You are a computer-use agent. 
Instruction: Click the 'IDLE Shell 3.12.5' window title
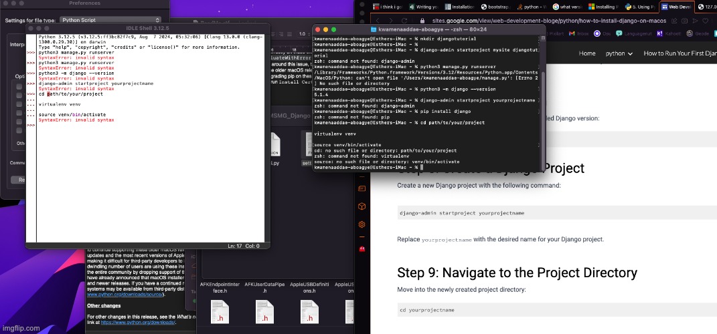click(147, 28)
